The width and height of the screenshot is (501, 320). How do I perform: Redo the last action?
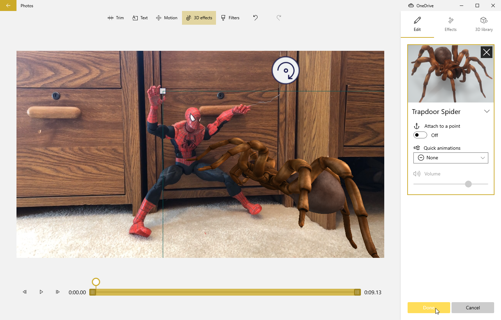(279, 18)
